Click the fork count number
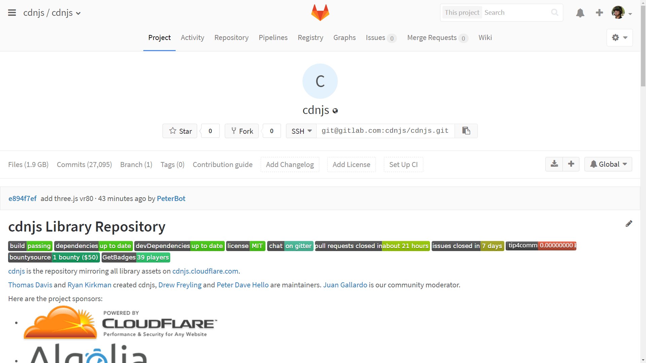 click(x=272, y=131)
